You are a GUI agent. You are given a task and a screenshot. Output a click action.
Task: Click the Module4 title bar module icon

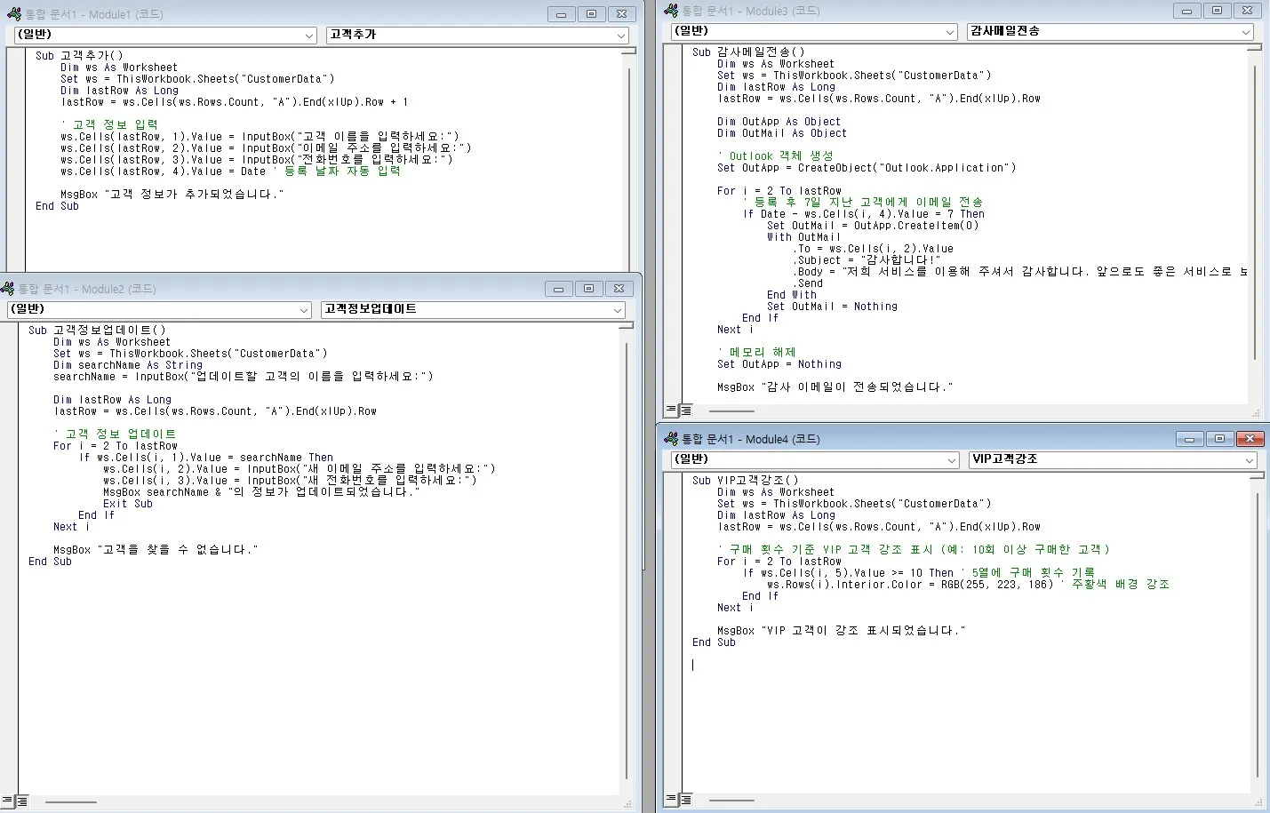(670, 439)
